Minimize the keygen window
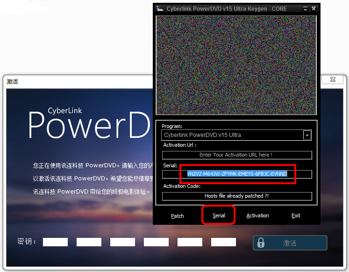Image resolution: width=349 pixels, height=272 pixels. click(x=305, y=9)
